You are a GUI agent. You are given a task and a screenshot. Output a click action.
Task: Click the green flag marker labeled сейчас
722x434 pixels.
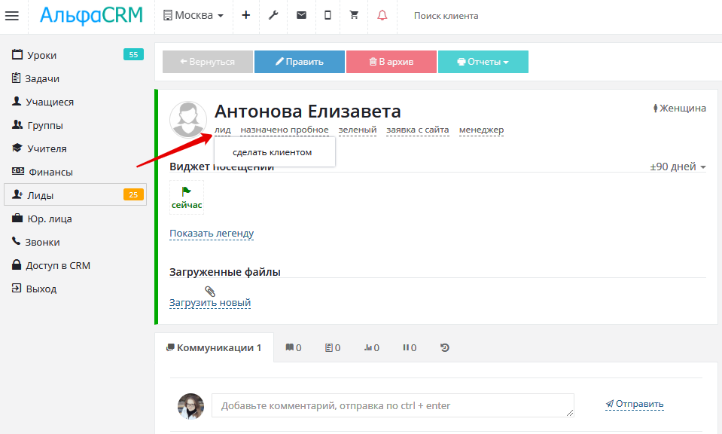click(x=186, y=197)
